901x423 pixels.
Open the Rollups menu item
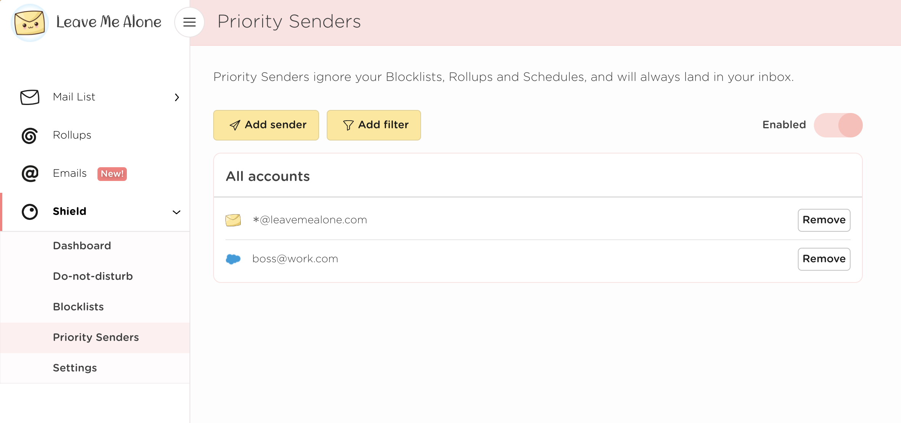pos(72,135)
